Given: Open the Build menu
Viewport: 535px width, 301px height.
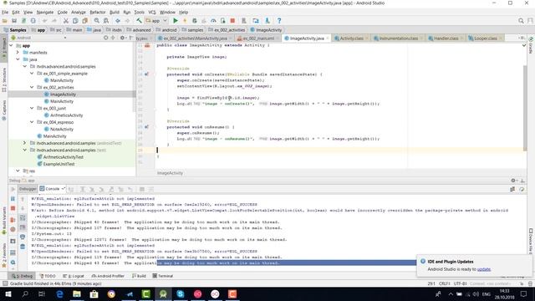Looking at the screenshot, I should [115, 12].
